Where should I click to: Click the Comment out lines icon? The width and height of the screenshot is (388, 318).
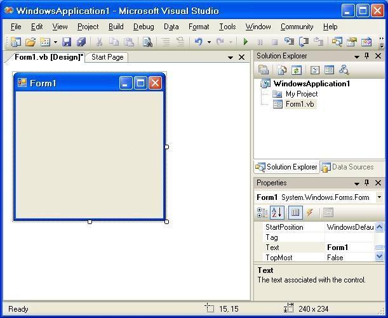pos(166,42)
